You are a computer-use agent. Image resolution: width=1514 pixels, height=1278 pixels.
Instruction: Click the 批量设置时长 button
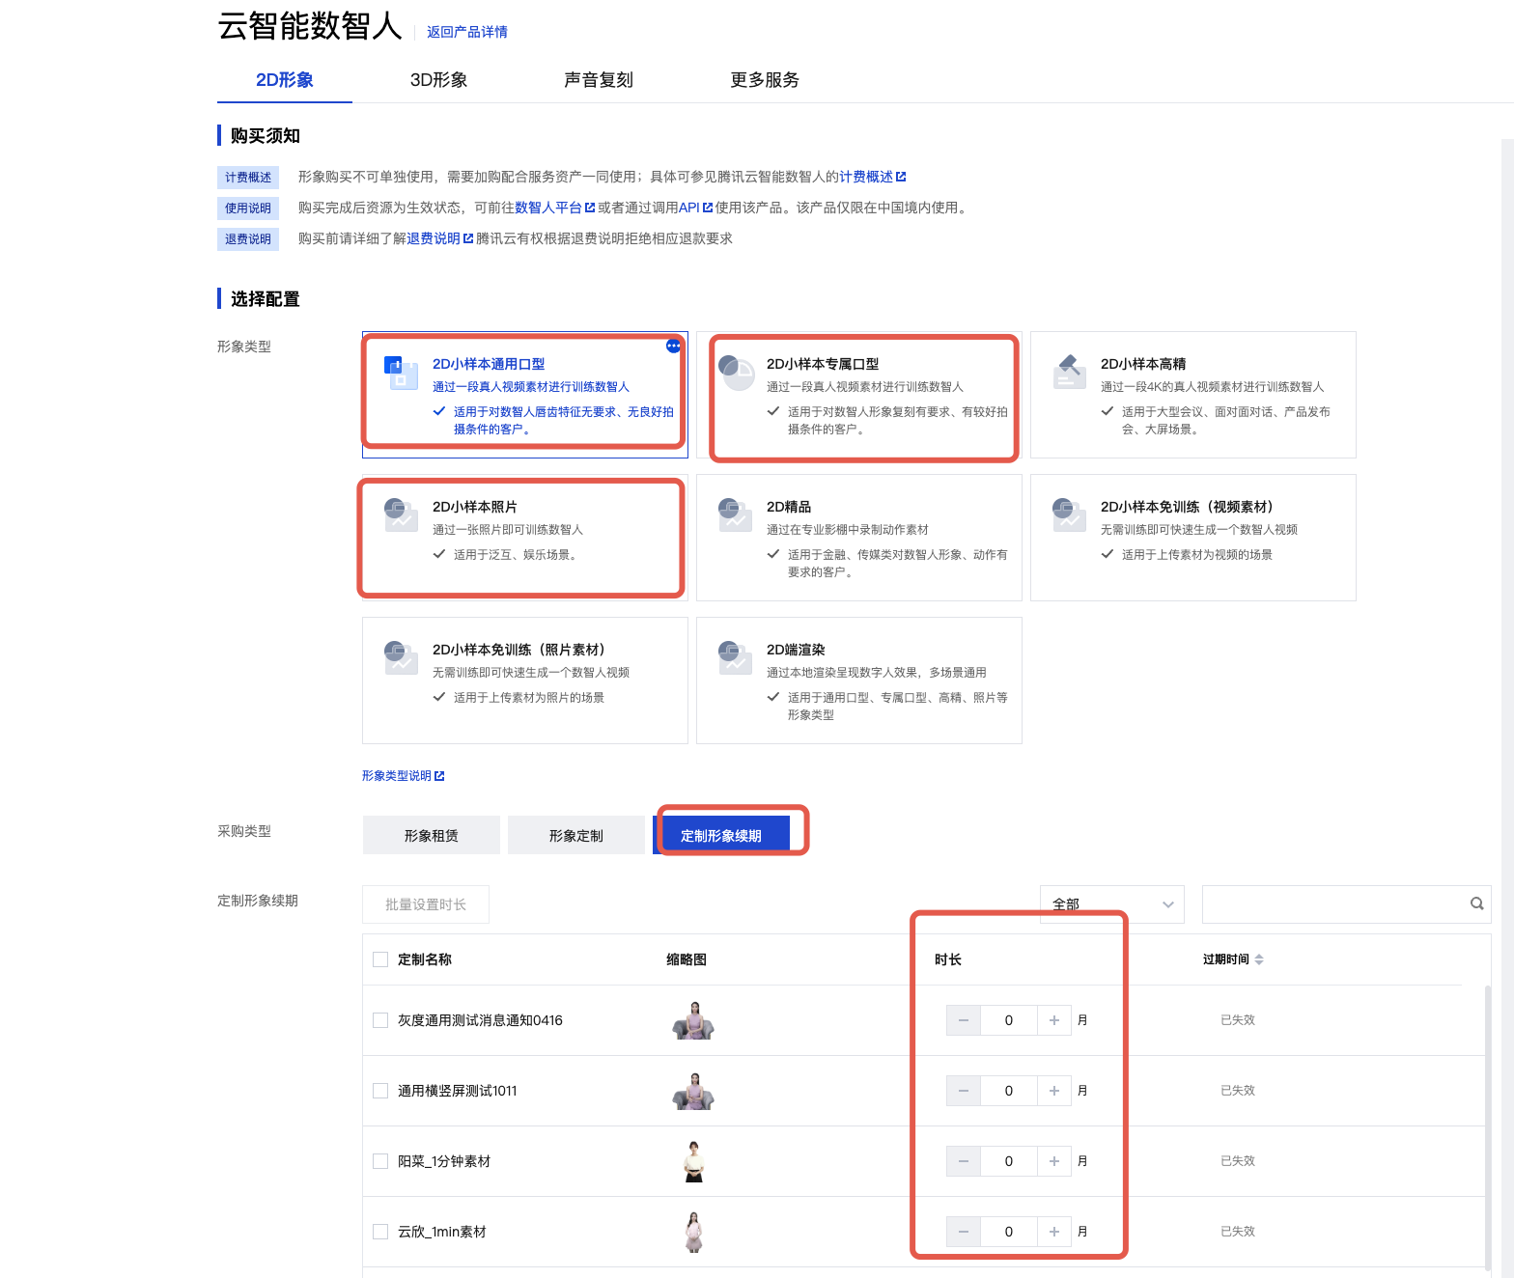426,904
